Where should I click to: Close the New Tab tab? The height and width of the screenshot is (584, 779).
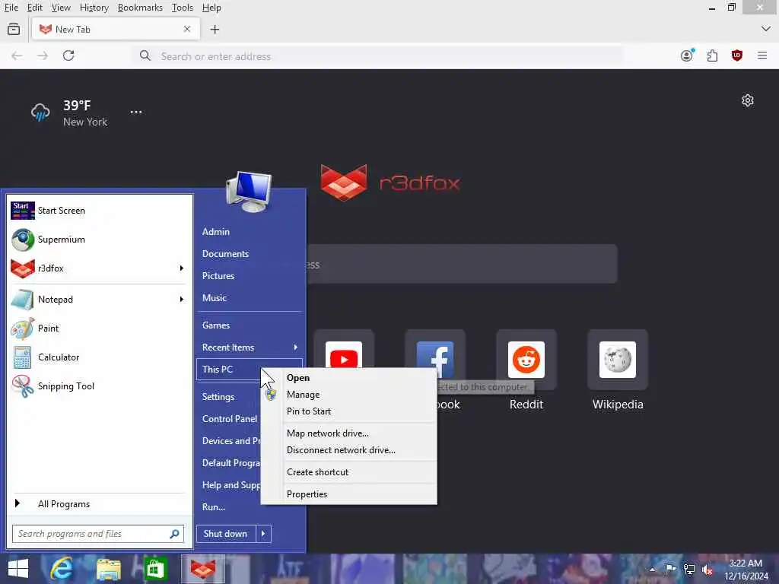[187, 30]
